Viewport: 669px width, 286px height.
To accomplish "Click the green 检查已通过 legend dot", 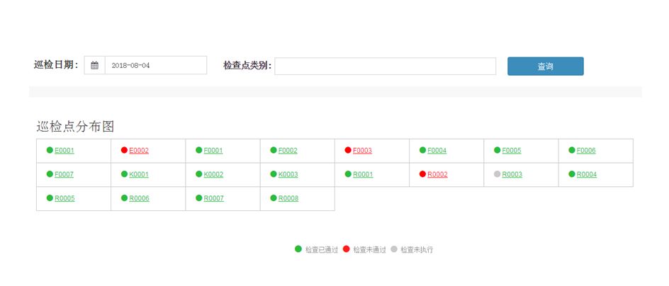I will [298, 249].
